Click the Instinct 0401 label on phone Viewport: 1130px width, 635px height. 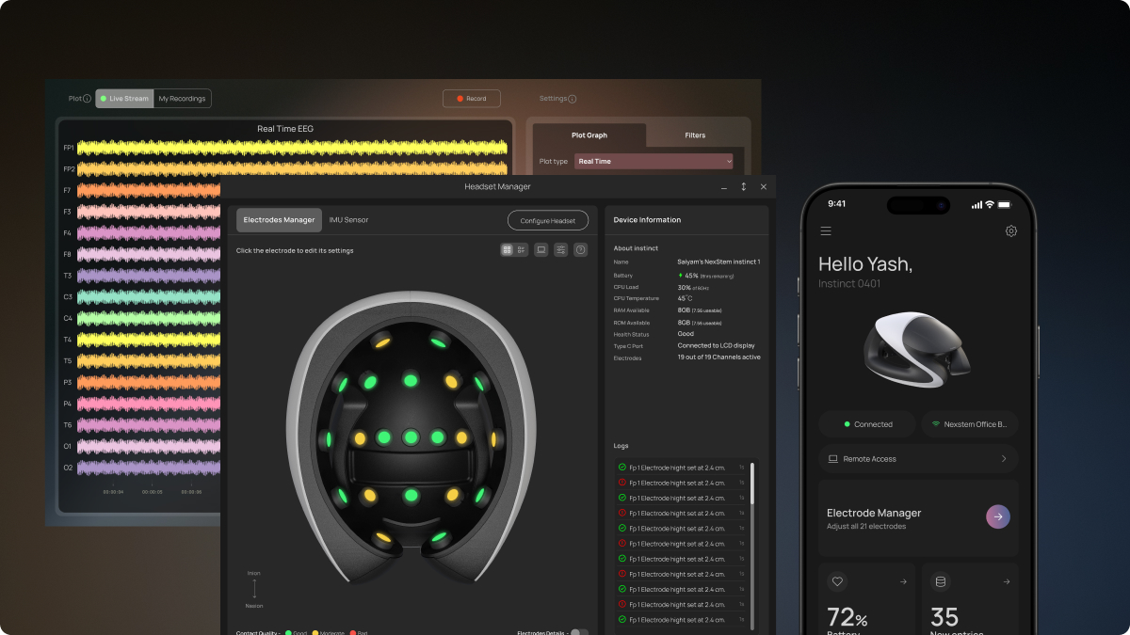(849, 284)
